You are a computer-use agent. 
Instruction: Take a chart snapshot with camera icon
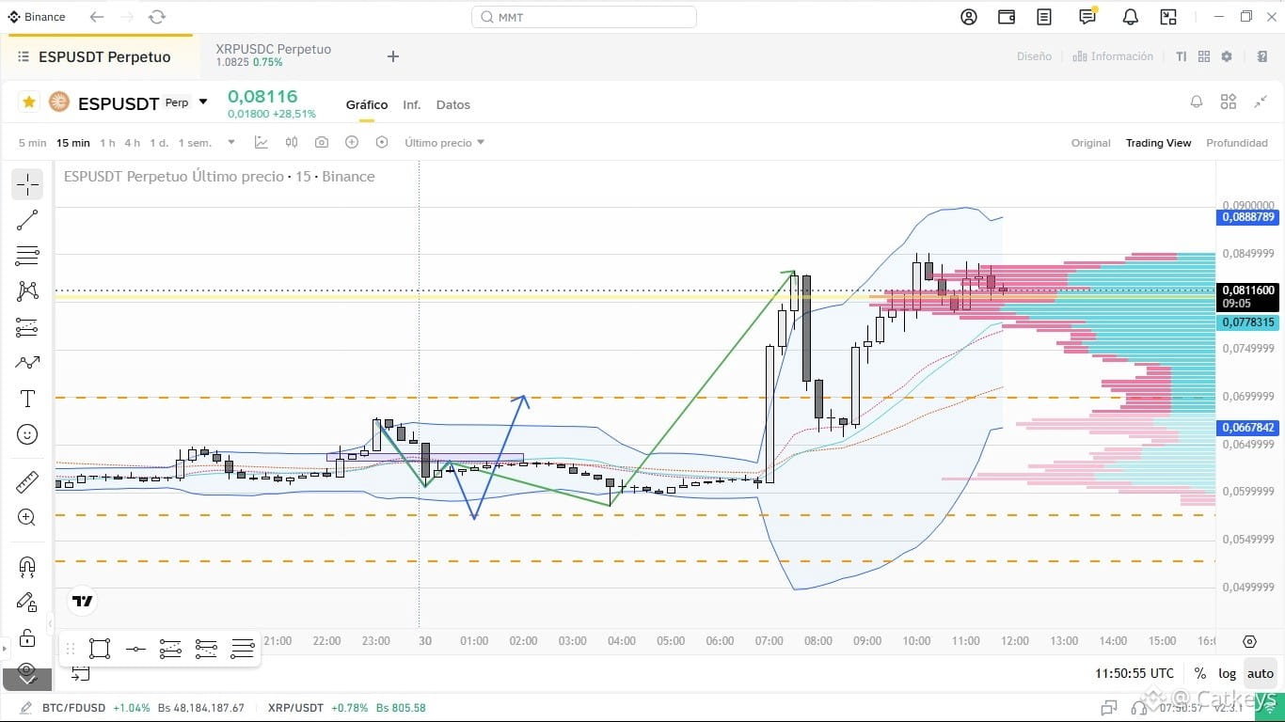322,143
